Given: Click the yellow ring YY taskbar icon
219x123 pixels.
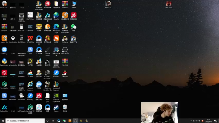Looking at the screenshot, I should pyautogui.click(x=81, y=121).
